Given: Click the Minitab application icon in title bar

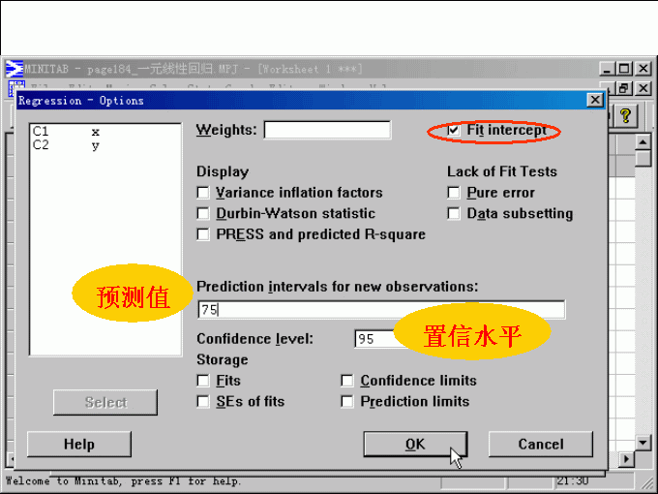Looking at the screenshot, I should (x=14, y=69).
